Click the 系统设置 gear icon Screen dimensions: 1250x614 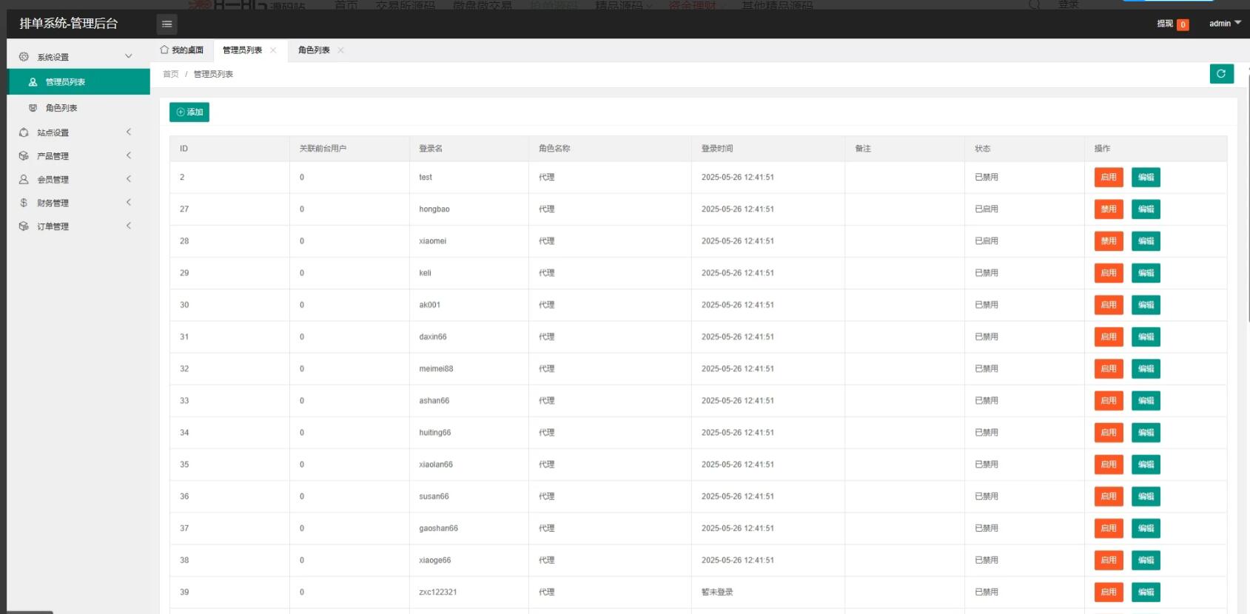24,57
